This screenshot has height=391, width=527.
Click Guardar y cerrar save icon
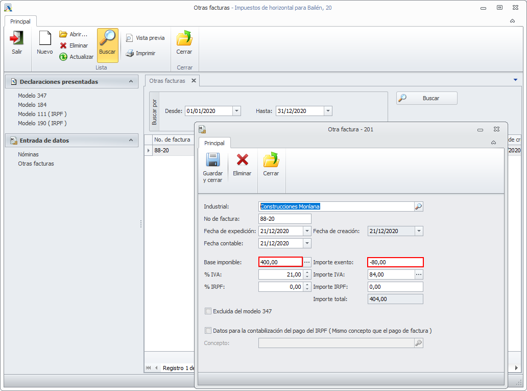pyautogui.click(x=212, y=160)
